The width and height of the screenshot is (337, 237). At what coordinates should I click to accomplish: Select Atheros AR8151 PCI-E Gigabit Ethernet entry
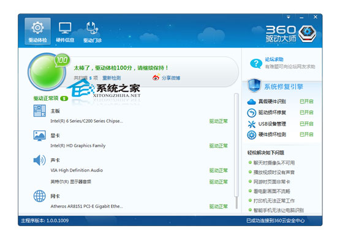(86, 206)
